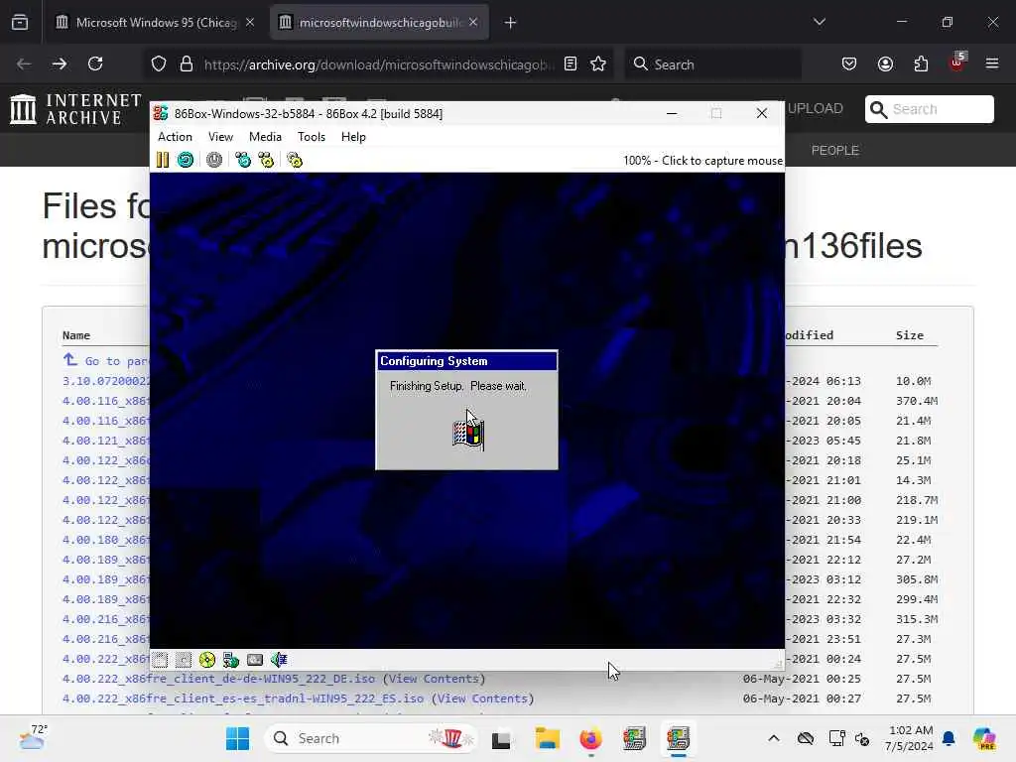This screenshot has width=1016, height=762.
Task: Click the second floppy drive status bar icon
Action: pos(184,660)
